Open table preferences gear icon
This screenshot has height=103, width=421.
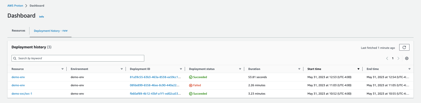[x=407, y=58]
